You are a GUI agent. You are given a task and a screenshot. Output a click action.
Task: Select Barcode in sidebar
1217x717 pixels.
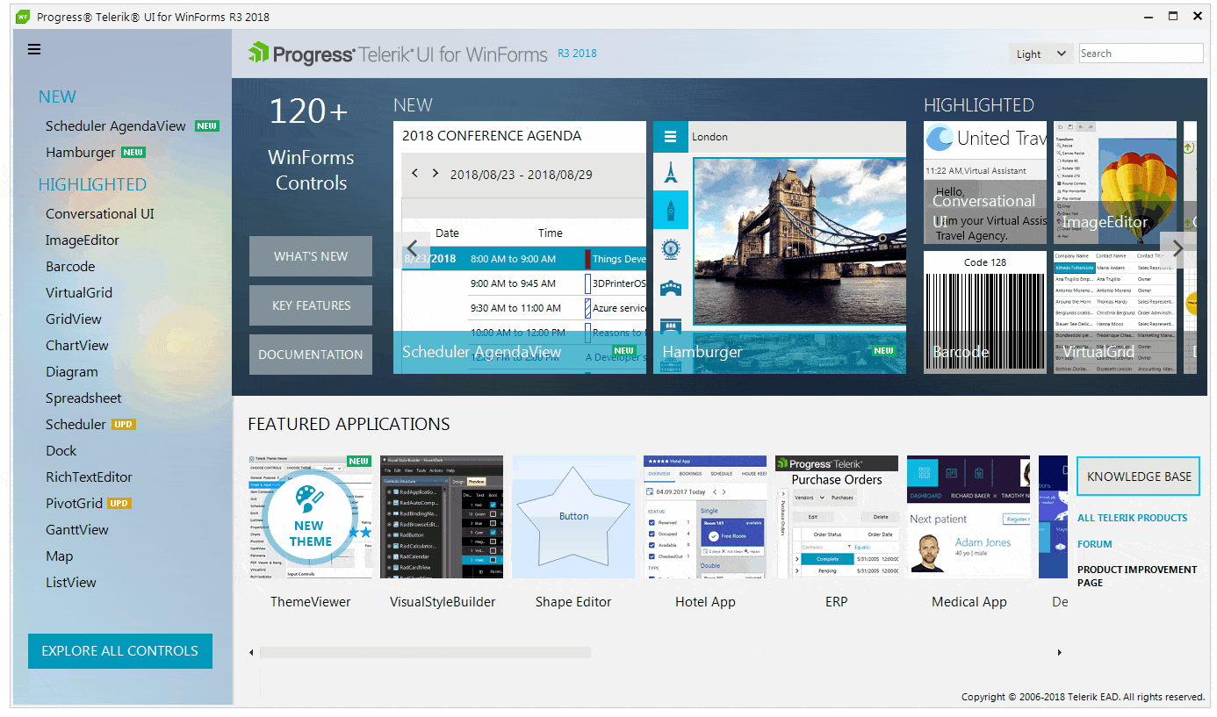pyautogui.click(x=70, y=267)
